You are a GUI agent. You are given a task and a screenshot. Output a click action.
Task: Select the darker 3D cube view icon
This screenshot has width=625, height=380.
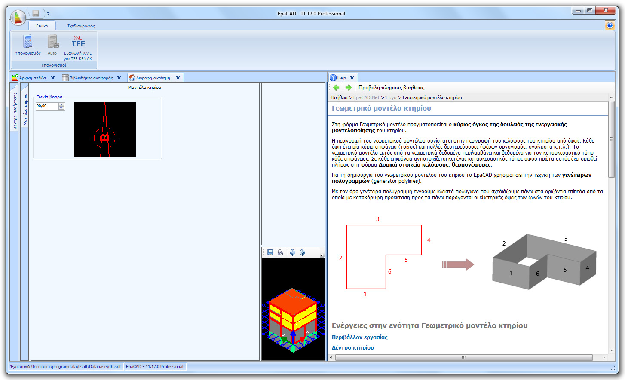pos(303,253)
